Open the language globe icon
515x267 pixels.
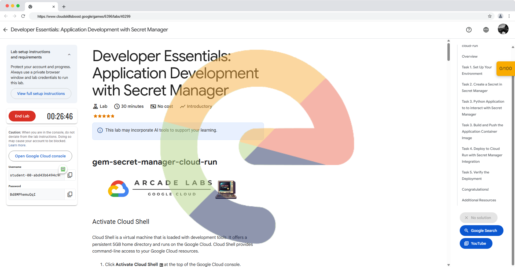point(486,30)
